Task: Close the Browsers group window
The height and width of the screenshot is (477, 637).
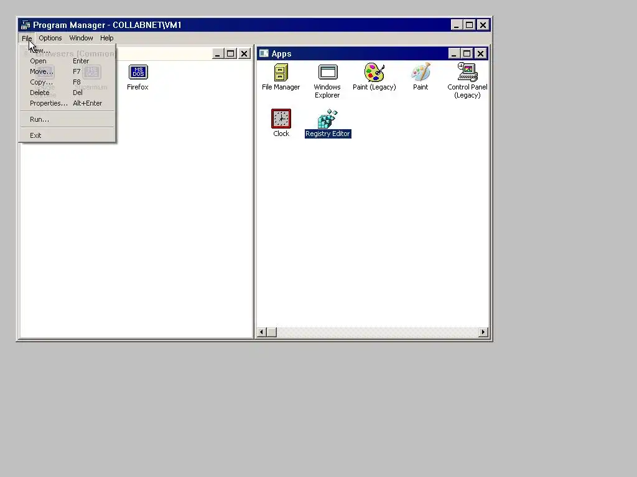Action: [x=244, y=53]
